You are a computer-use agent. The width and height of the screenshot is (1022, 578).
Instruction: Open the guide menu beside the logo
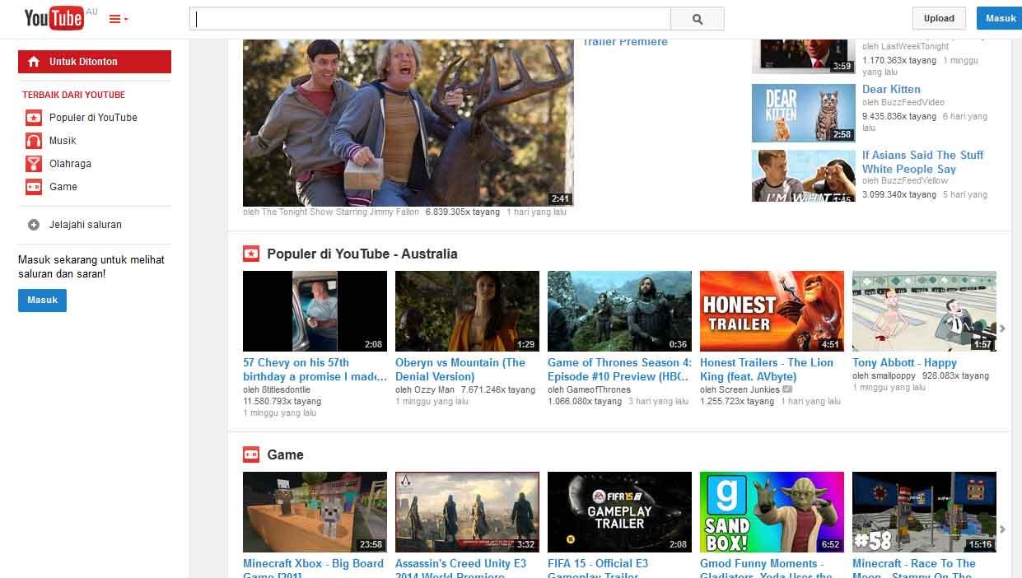tap(119, 19)
